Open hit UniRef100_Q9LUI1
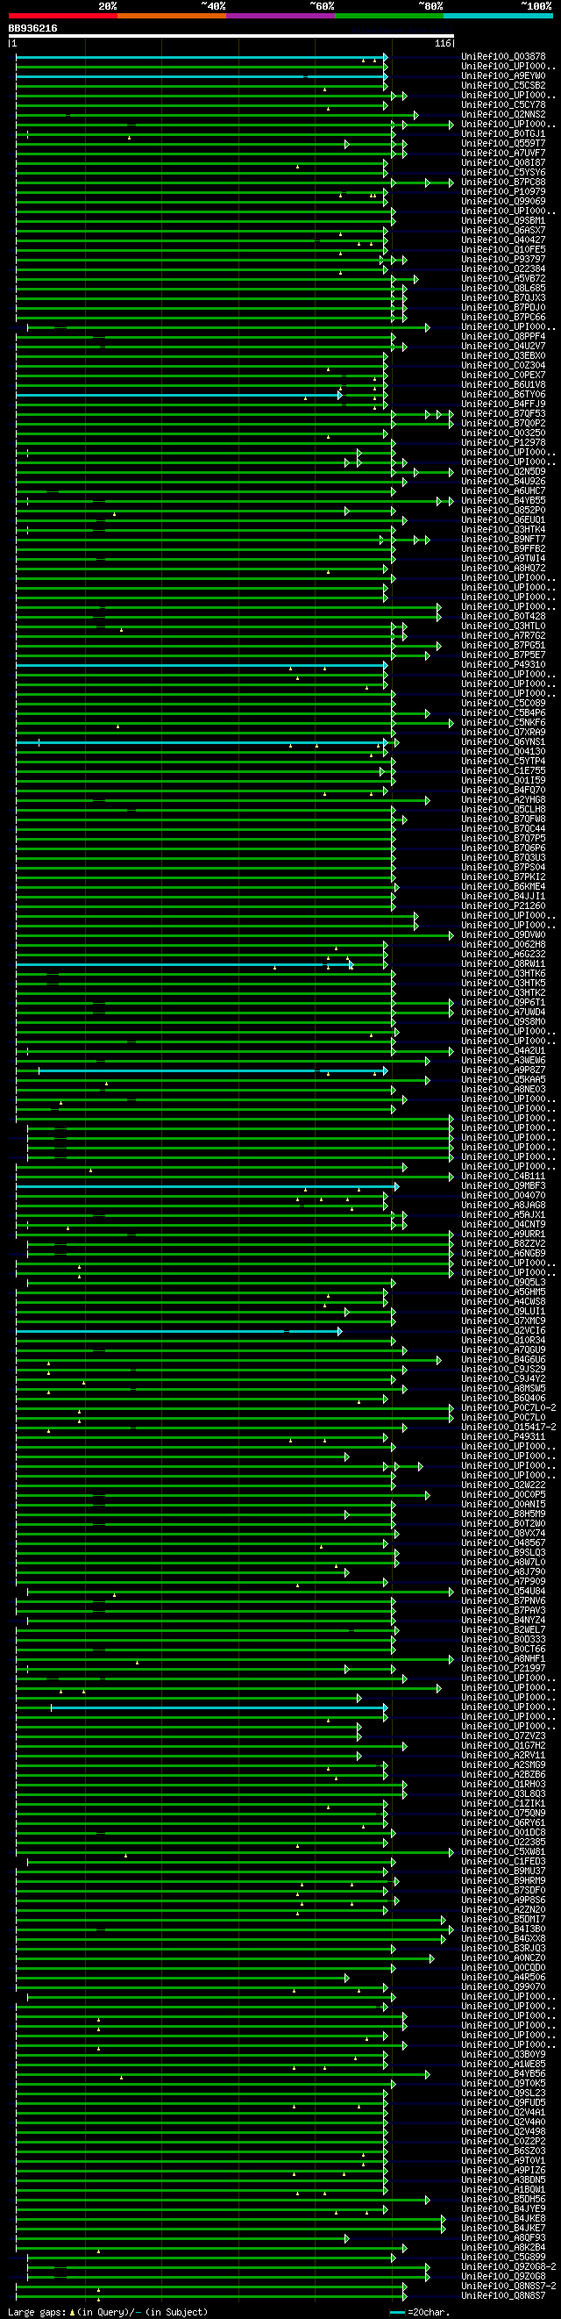Image resolution: width=561 pixels, height=2319 pixels. [x=503, y=1311]
